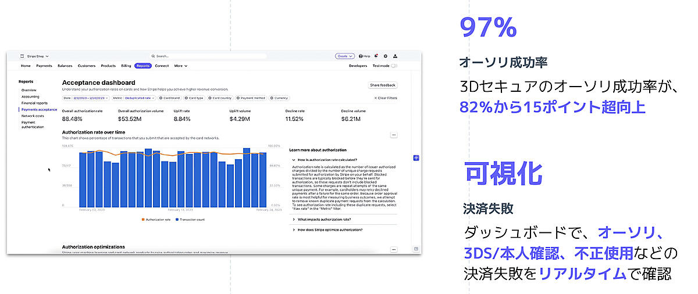
Task: Open the Authorization rate chart options menu
Action: pos(394,135)
